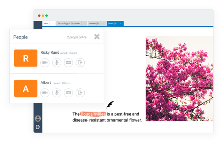Close the People panel

tap(97, 37)
